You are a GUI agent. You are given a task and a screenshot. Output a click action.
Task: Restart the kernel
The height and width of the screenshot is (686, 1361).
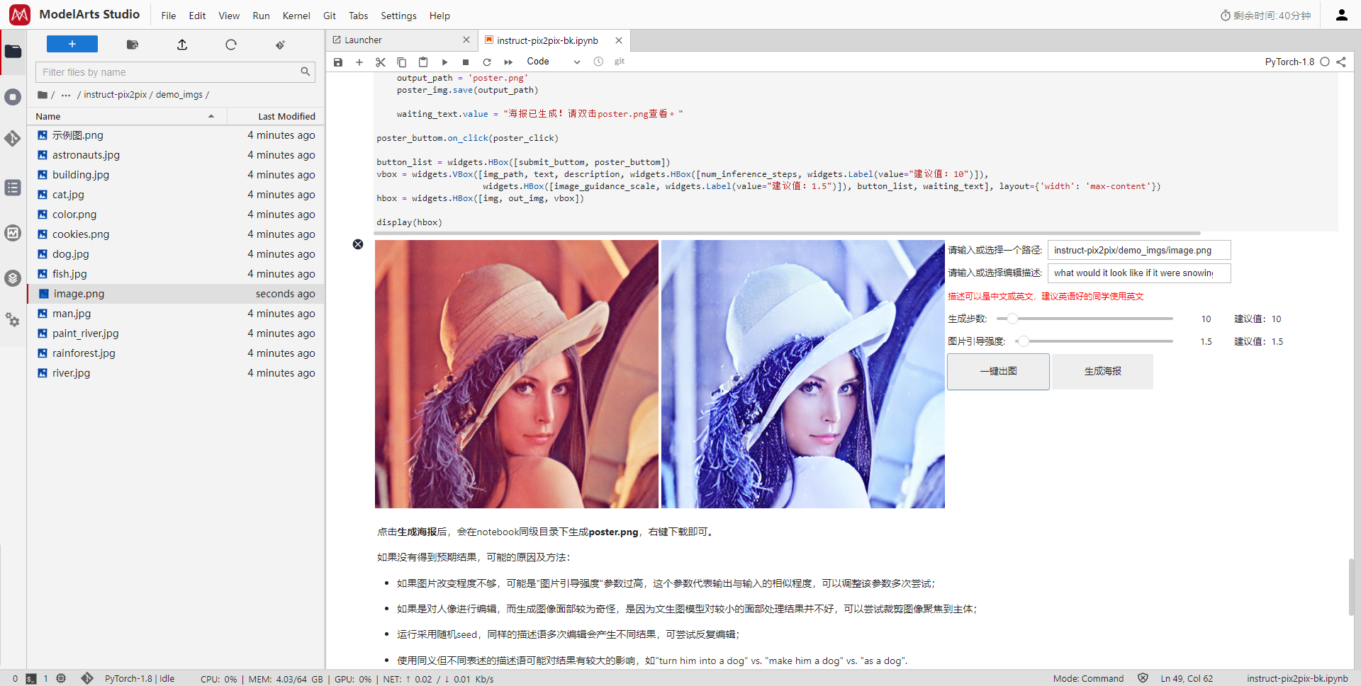[x=487, y=62]
